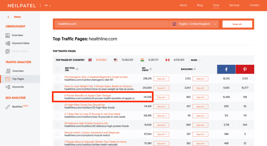Click the healthline.com domain input field
Screen dimensions: 267x146
click(x=111, y=24)
